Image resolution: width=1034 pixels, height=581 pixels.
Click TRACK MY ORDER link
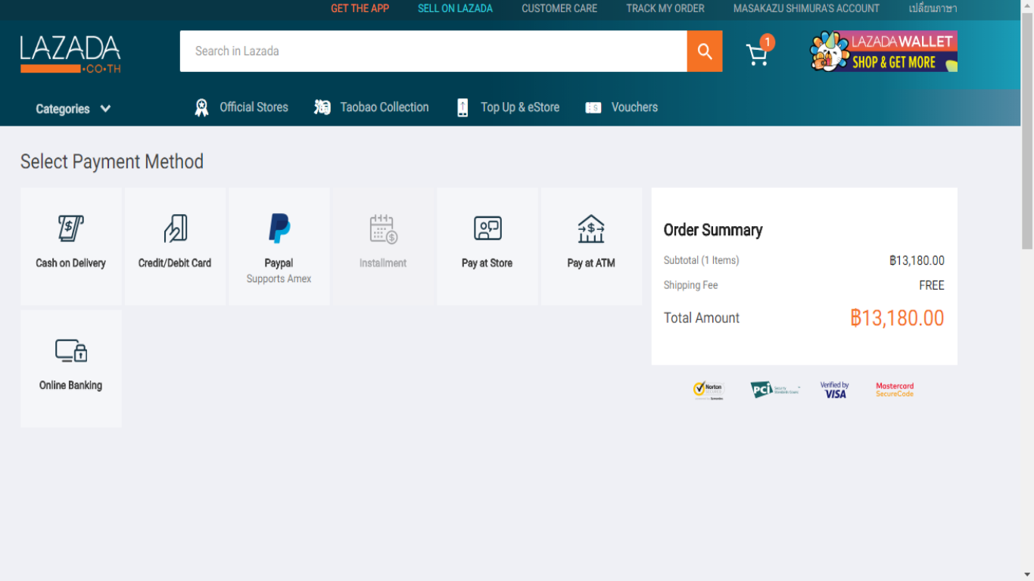[665, 8]
